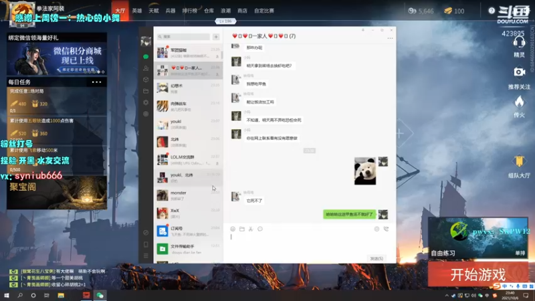Click the 5,646 coin currency indicator

tap(421, 11)
